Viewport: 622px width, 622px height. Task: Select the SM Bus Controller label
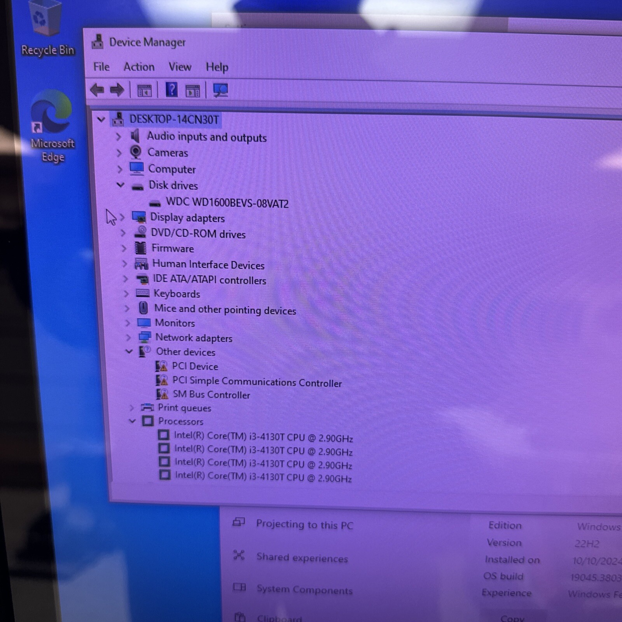coord(211,395)
